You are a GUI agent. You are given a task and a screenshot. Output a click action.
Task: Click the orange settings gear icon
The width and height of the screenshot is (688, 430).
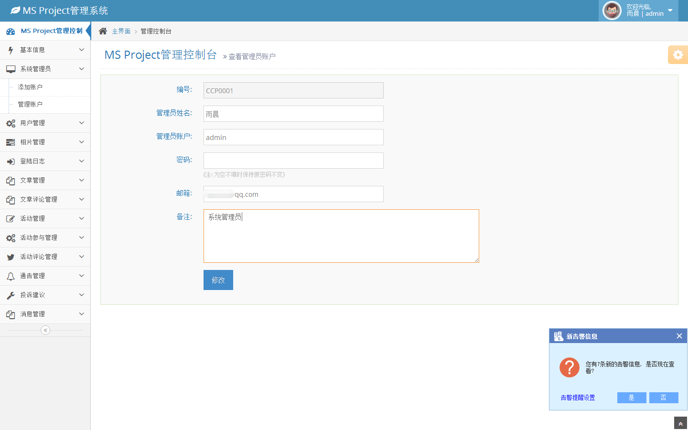(677, 55)
